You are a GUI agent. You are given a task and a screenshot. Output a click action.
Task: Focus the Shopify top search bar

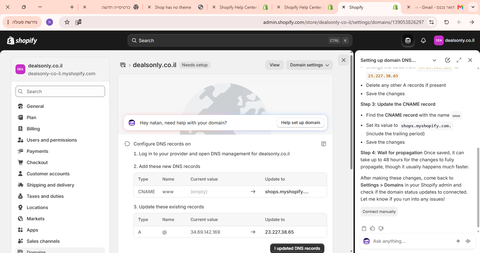pyautogui.click(x=240, y=40)
